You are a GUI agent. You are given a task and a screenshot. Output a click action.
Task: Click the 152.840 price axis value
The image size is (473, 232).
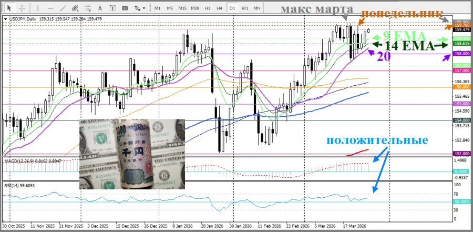(461, 140)
